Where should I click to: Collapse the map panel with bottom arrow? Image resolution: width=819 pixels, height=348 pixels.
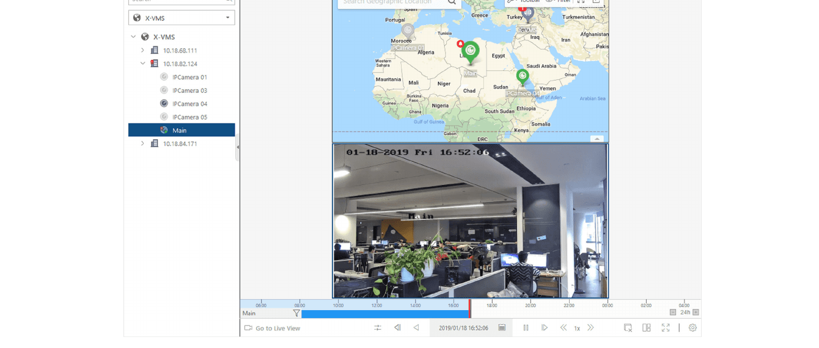(597, 139)
